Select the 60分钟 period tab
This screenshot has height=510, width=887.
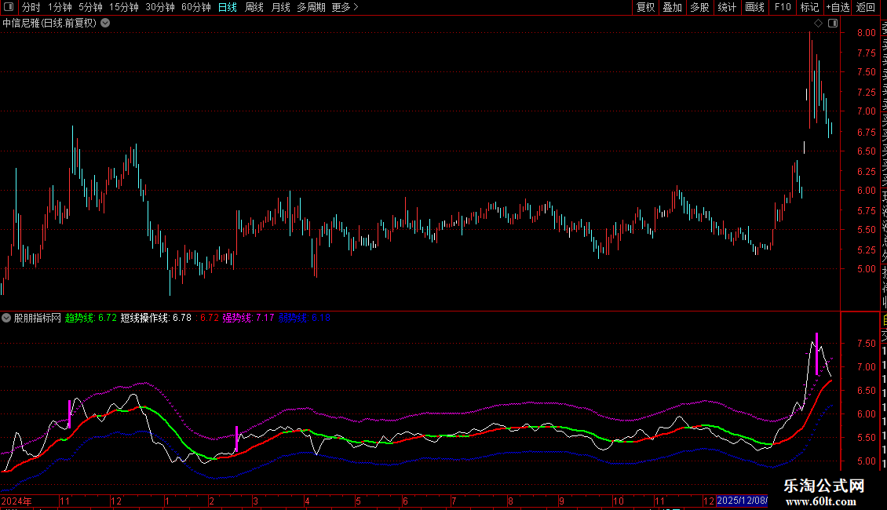click(195, 7)
